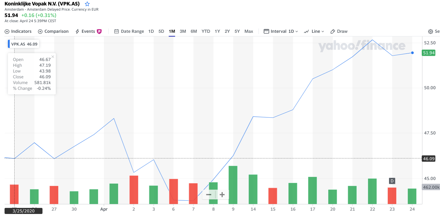440x217 pixels.
Task: Select the Max time range
Action: (x=249, y=31)
